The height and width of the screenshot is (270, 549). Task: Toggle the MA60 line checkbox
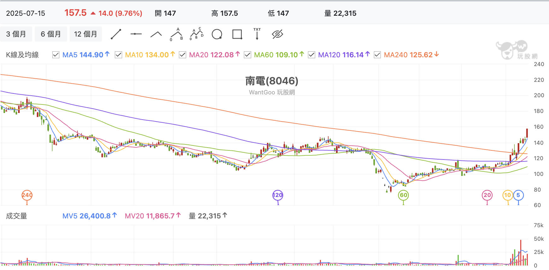(248, 55)
